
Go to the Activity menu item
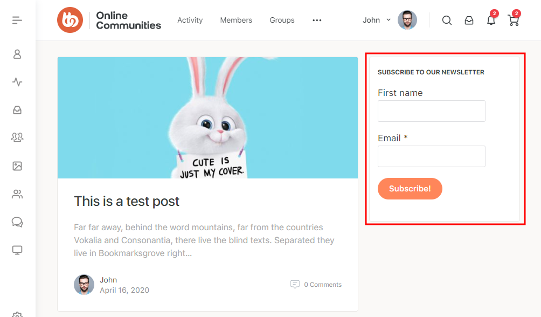click(190, 20)
